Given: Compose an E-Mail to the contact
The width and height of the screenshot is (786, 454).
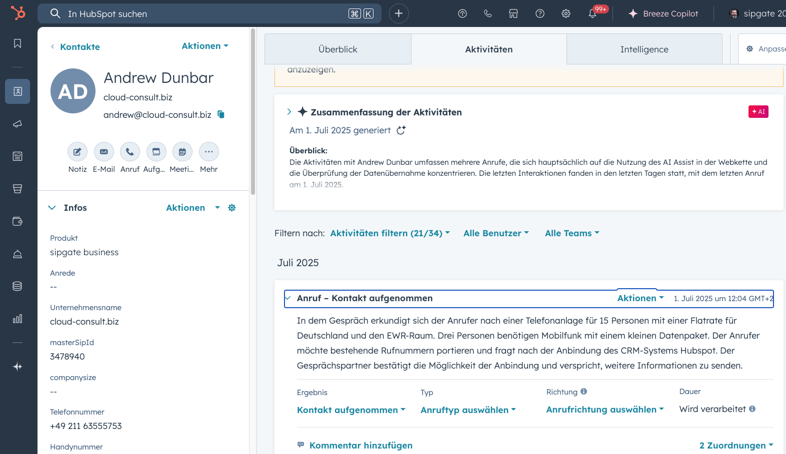Looking at the screenshot, I should (x=104, y=152).
